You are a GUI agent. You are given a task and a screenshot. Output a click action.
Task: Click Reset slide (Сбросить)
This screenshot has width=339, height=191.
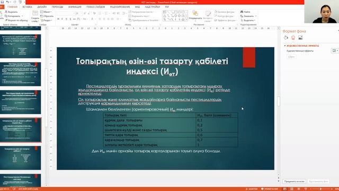[47, 16]
